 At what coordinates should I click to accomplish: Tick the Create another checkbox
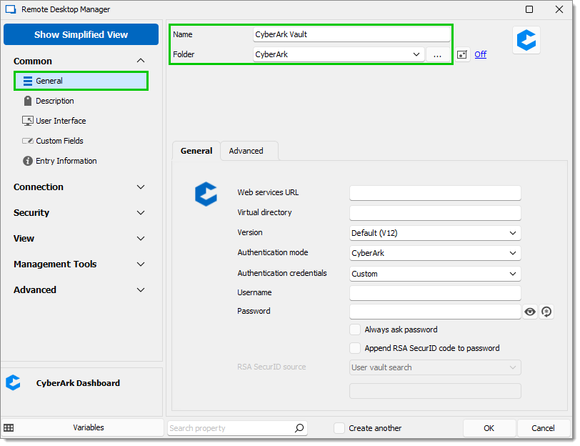(x=339, y=428)
